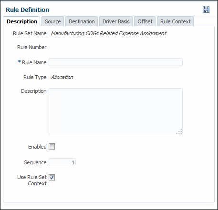Open the Destination tab
Screen dimensions: 218x210
coord(82,21)
